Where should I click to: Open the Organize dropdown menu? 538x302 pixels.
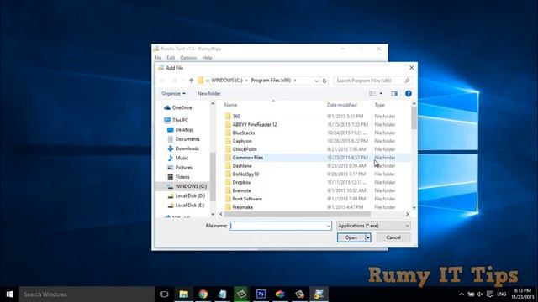click(x=174, y=93)
